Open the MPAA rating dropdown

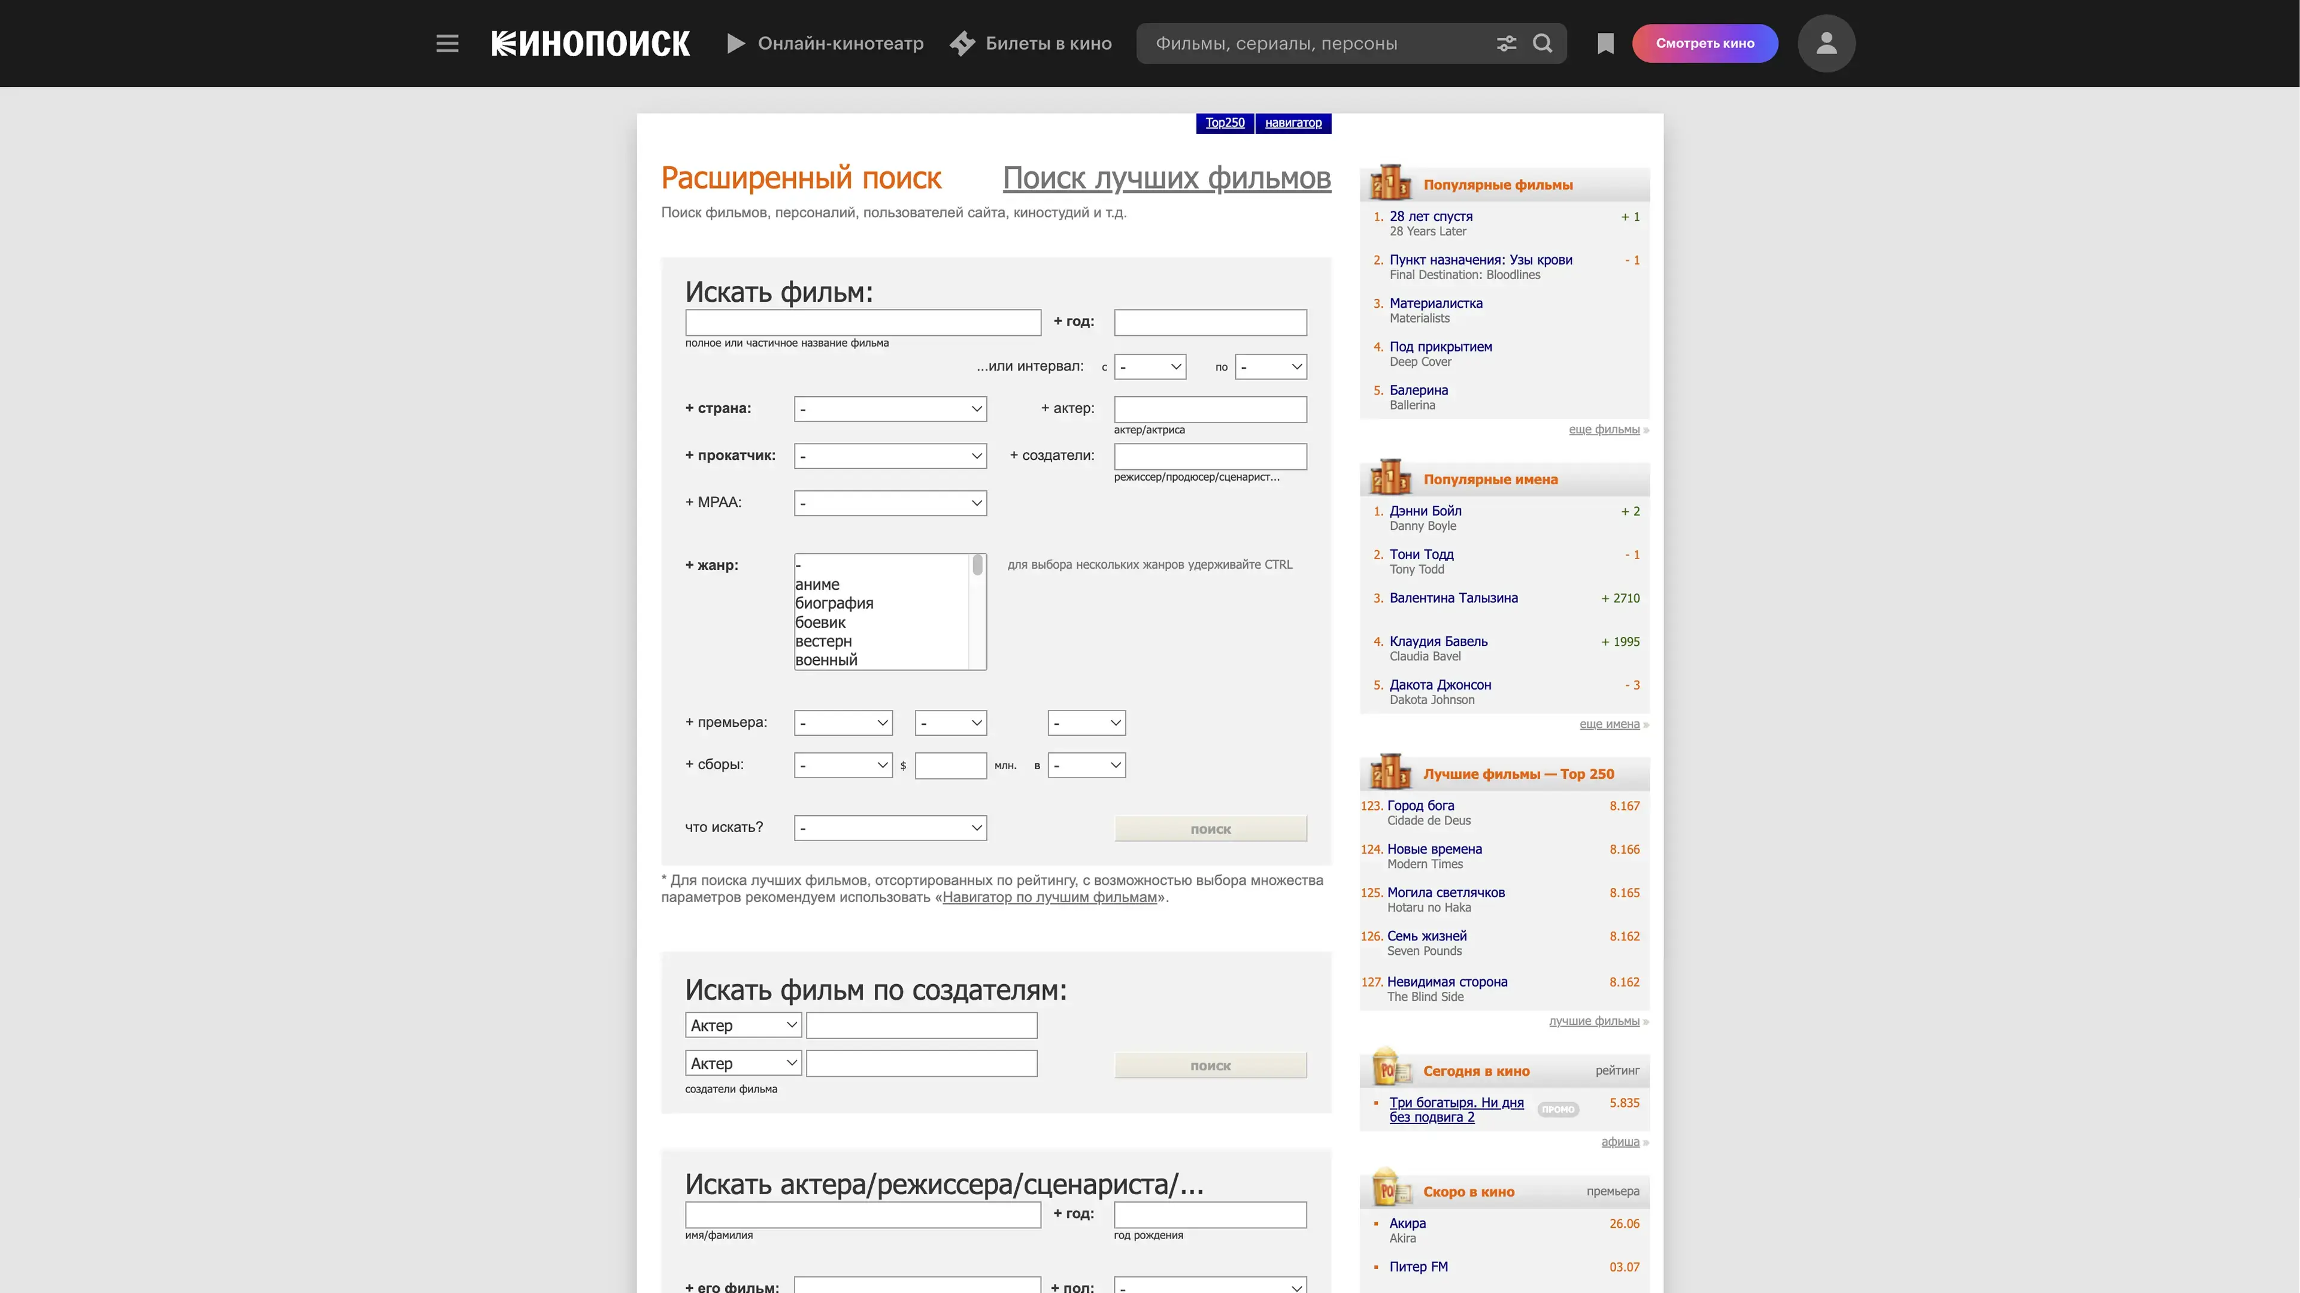pyautogui.click(x=889, y=503)
